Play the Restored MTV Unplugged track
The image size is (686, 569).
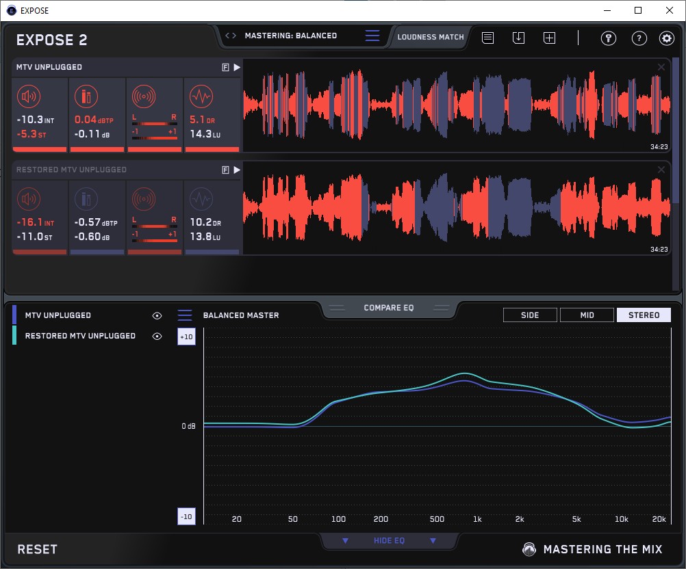[x=236, y=170]
